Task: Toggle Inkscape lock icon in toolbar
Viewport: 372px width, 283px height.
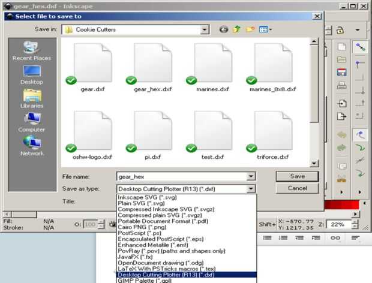Action: pos(340,31)
